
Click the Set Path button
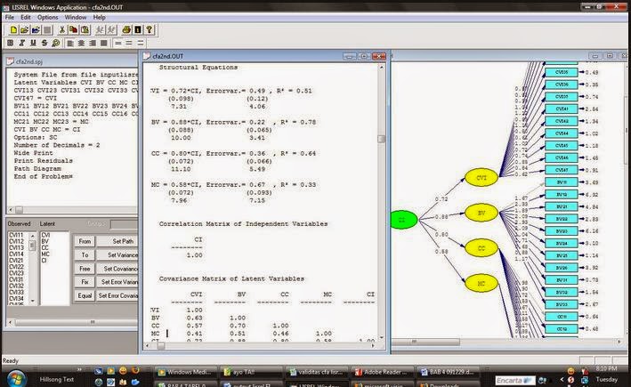[117, 241]
